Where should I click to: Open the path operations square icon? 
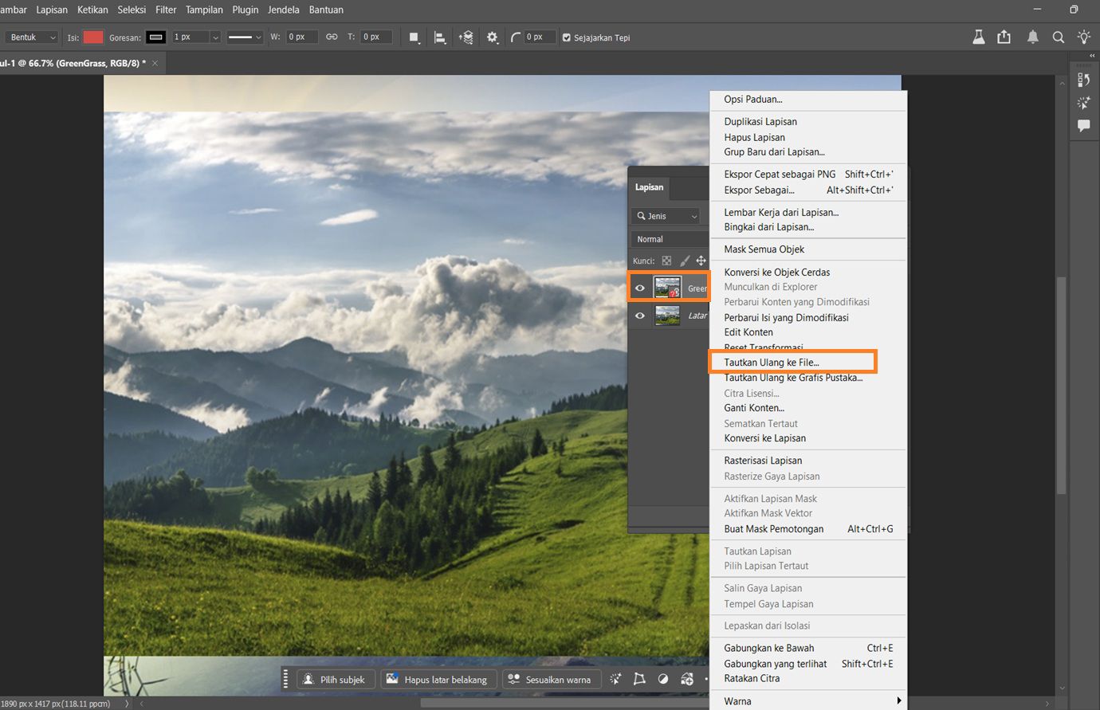414,37
